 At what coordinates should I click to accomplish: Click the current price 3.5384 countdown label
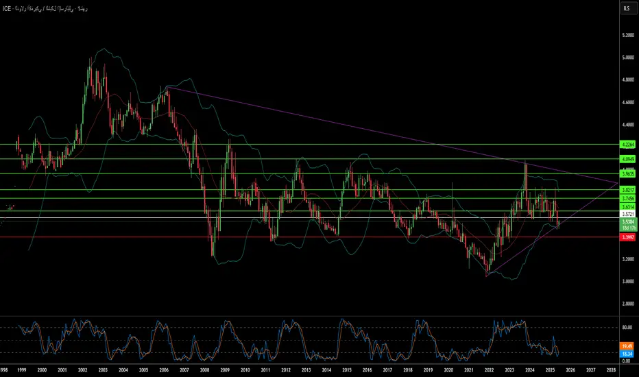(628, 225)
